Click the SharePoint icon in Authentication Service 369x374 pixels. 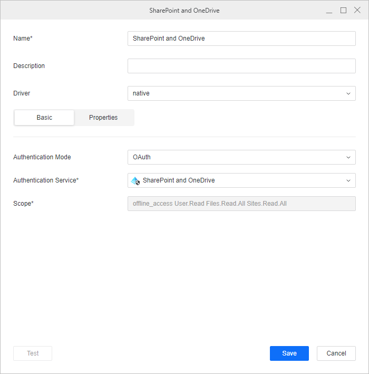135,180
